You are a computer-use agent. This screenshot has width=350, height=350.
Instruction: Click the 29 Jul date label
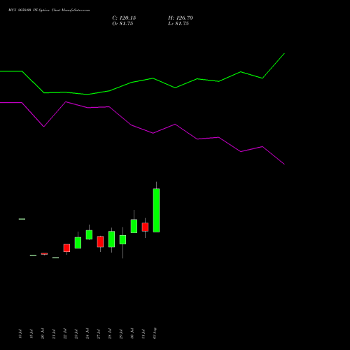coord(121,334)
